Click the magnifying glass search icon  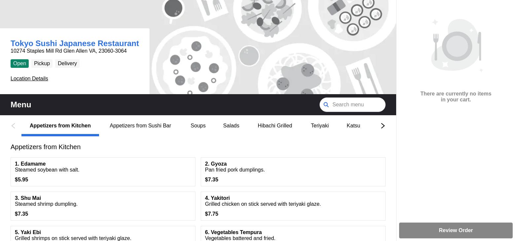pyautogui.click(x=326, y=105)
